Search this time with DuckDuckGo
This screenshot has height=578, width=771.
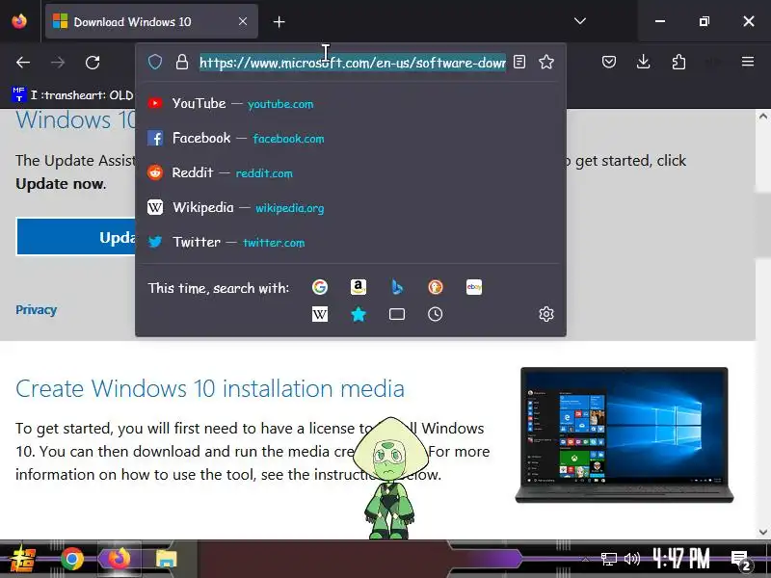pos(436,287)
